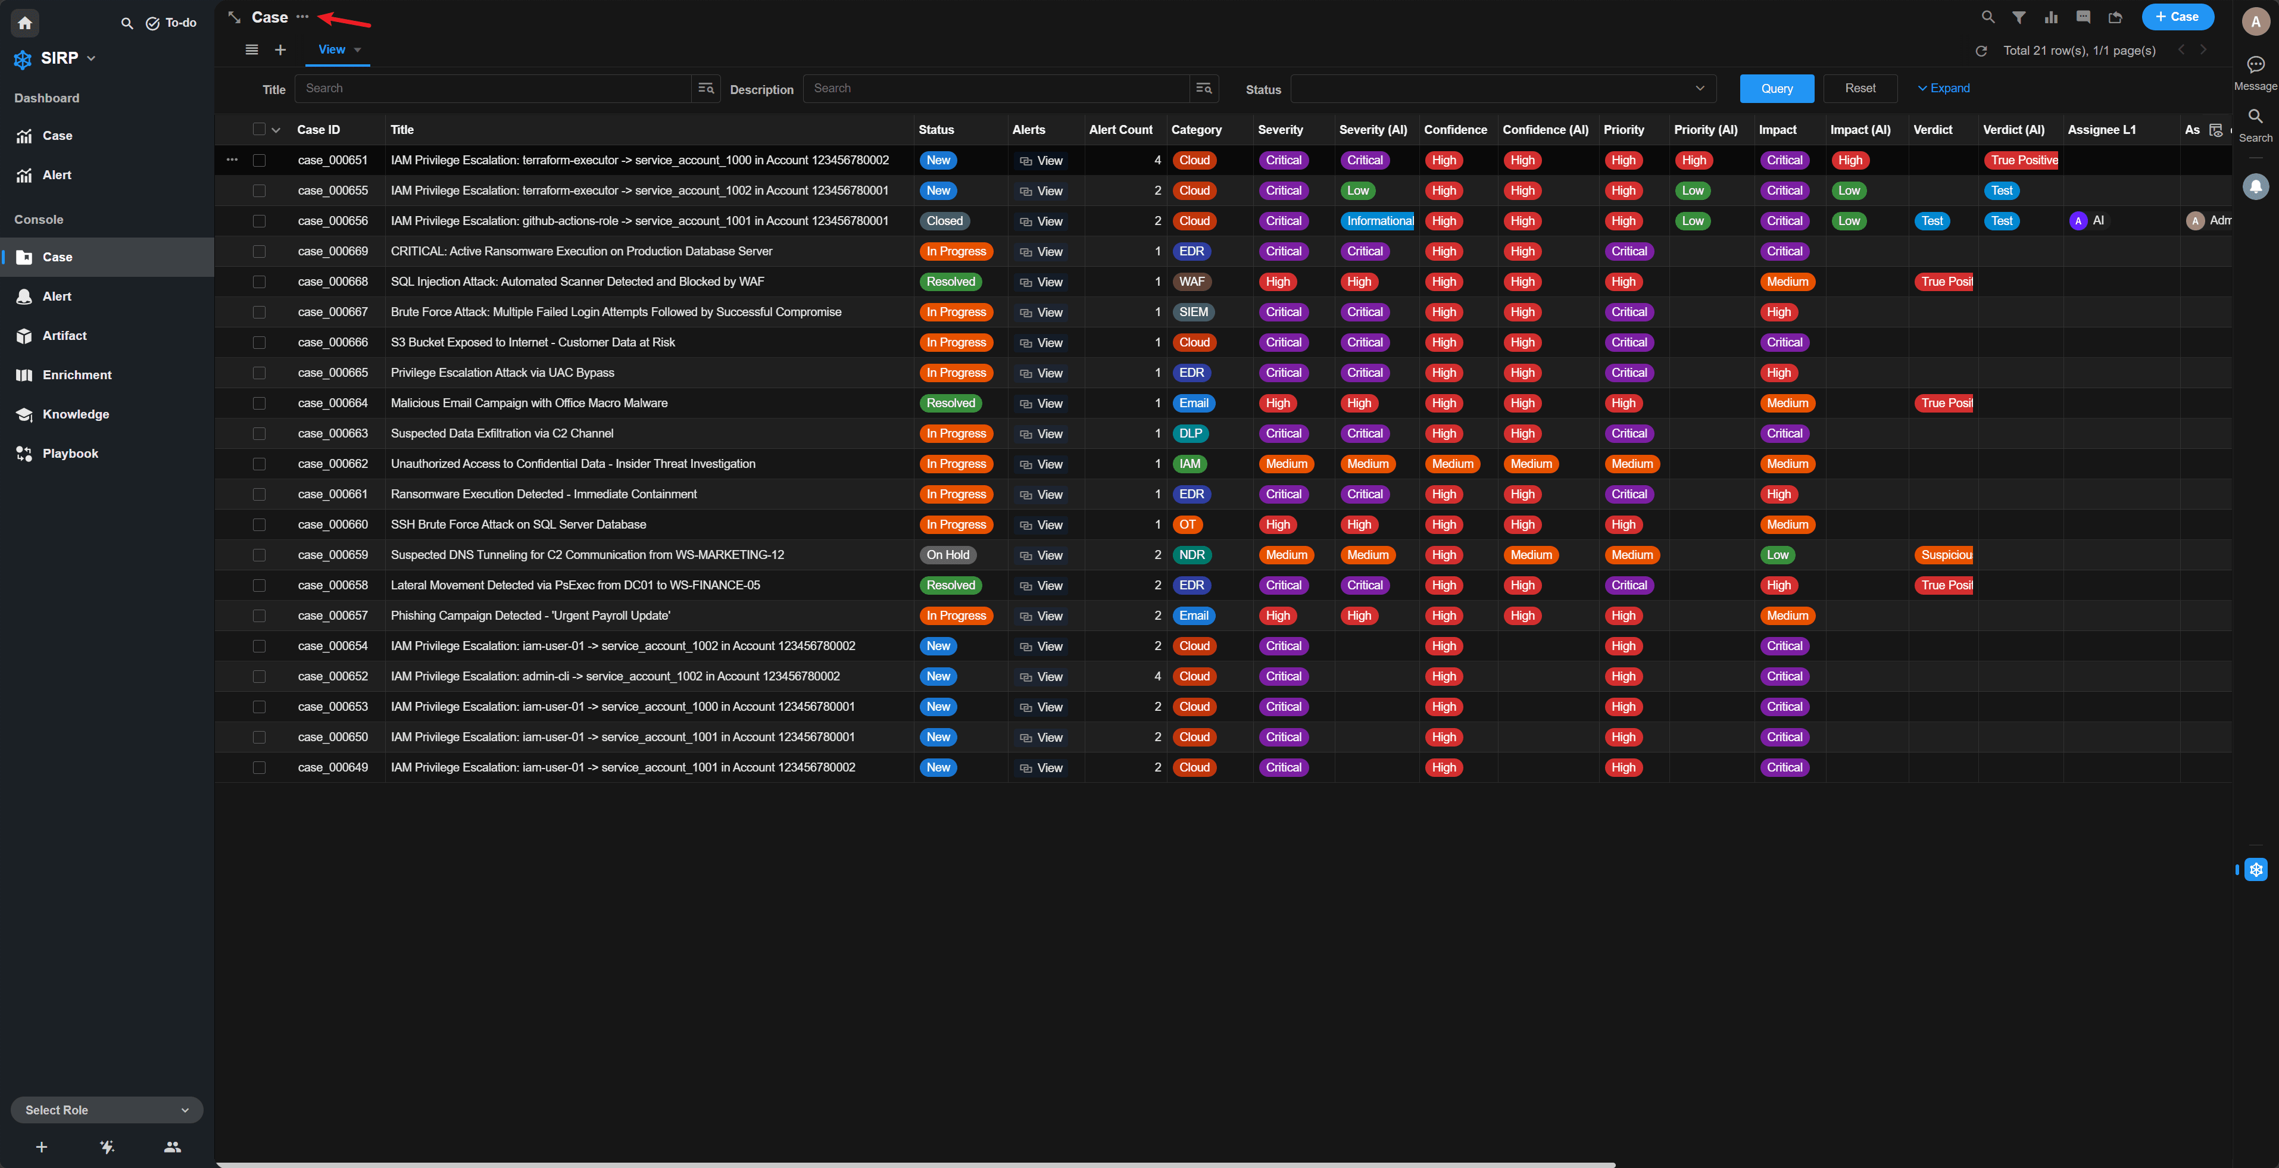Click the advanced filter icon in the Title field
This screenshot has width=2279, height=1168.
[x=706, y=89]
